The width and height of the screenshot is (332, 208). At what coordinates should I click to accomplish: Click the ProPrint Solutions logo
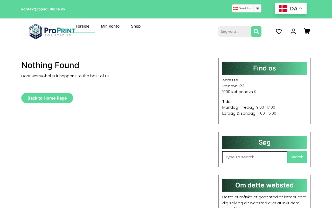click(x=52, y=31)
